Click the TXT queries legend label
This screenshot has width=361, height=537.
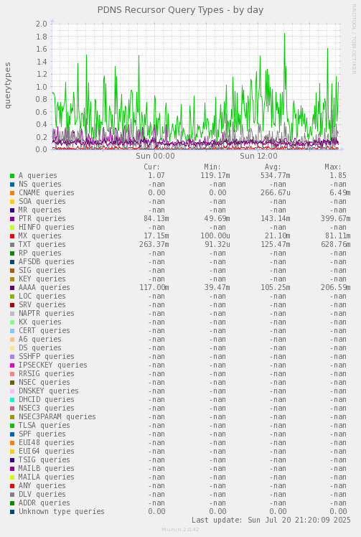42,245
